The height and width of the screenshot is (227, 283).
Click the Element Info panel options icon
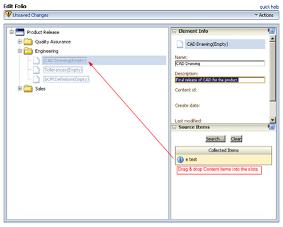(272, 31)
